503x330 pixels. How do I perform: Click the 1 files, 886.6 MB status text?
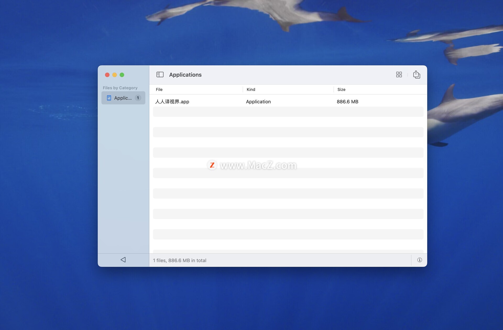179,260
